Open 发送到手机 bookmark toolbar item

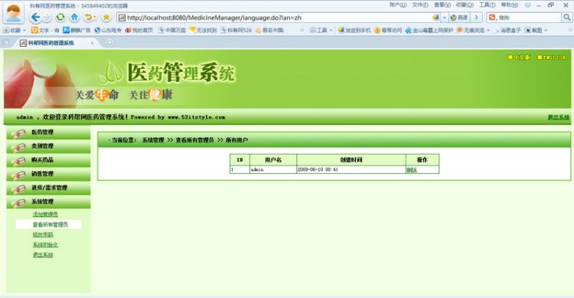pyautogui.click(x=354, y=30)
